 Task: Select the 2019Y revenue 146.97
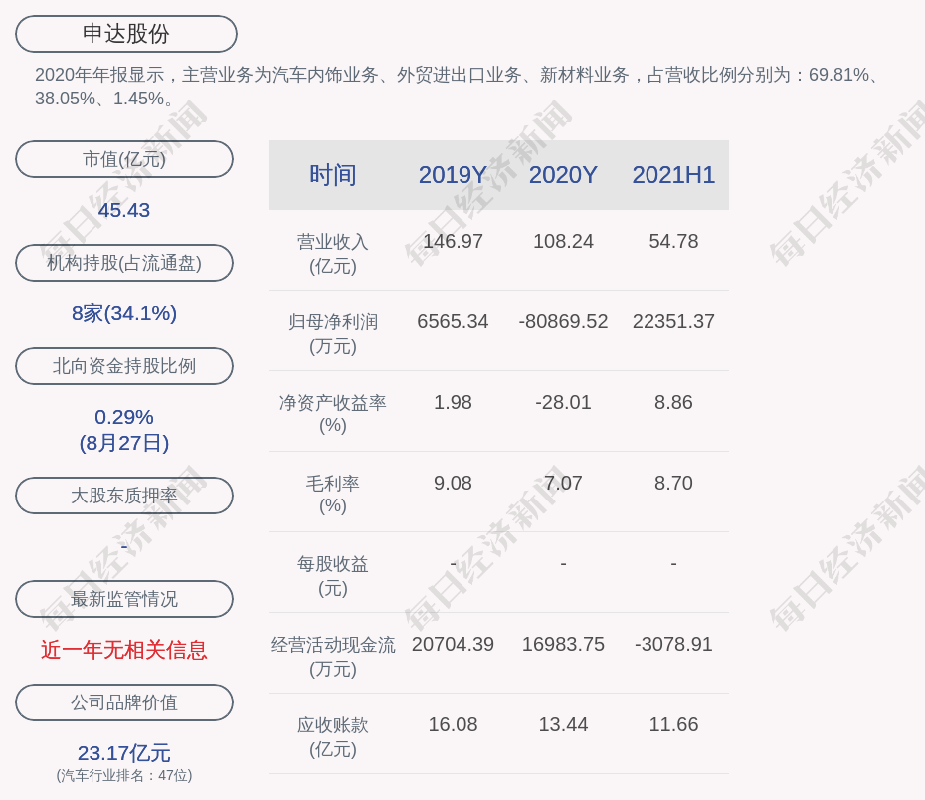pyautogui.click(x=453, y=242)
